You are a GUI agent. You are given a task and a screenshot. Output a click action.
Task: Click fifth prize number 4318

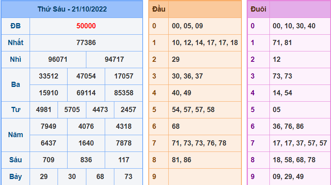[x=124, y=126]
